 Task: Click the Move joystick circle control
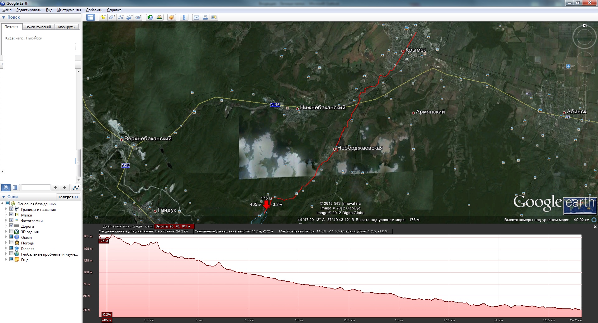[x=585, y=59]
